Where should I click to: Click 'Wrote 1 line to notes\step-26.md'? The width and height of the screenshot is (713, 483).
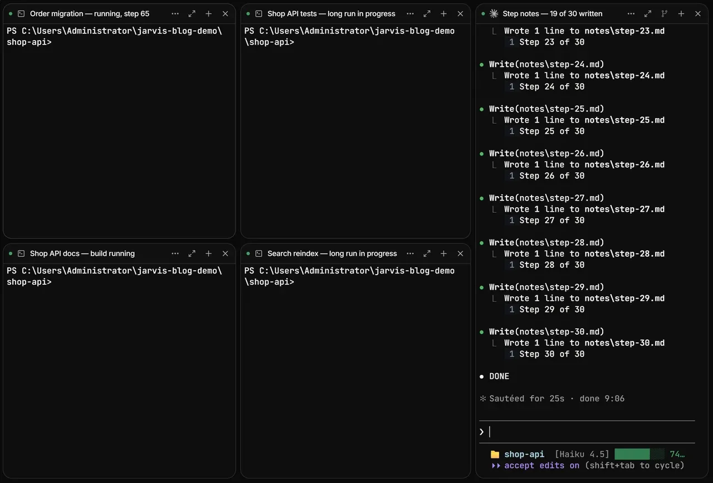(x=584, y=164)
